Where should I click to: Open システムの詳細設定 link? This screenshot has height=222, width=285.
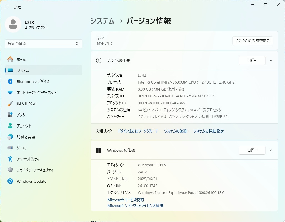point(209,131)
